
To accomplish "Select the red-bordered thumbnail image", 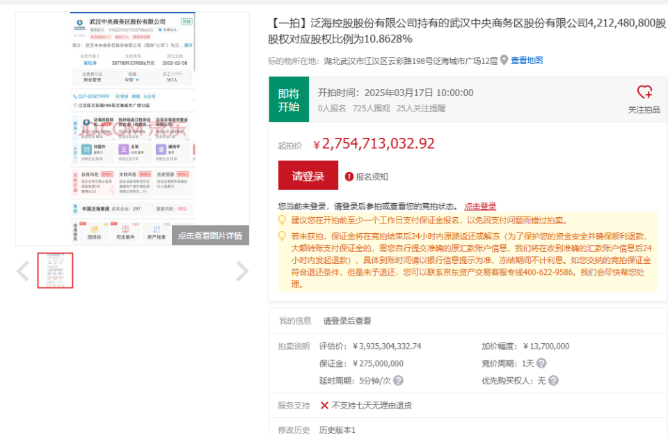I will 55,271.
